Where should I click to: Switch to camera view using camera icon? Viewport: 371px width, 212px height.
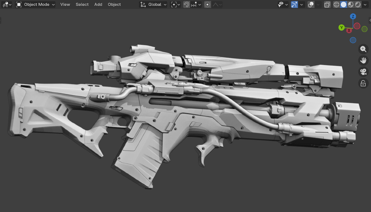(363, 72)
